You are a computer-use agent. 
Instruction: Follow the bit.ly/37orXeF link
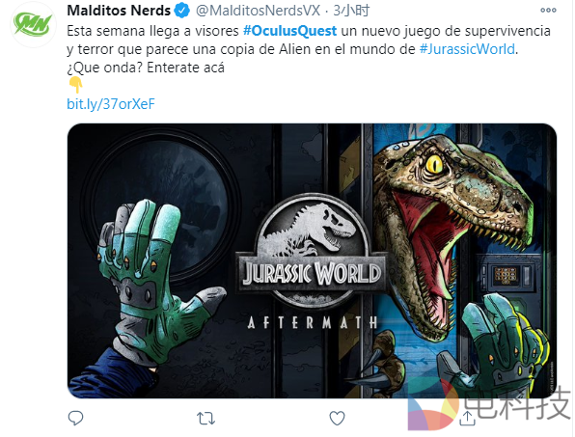pyautogui.click(x=111, y=104)
